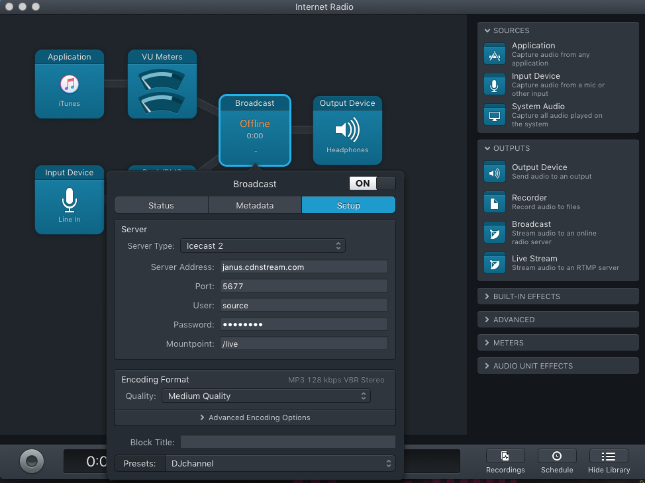This screenshot has height=483, width=645.
Task: Switch to the Metadata tab
Action: point(255,205)
